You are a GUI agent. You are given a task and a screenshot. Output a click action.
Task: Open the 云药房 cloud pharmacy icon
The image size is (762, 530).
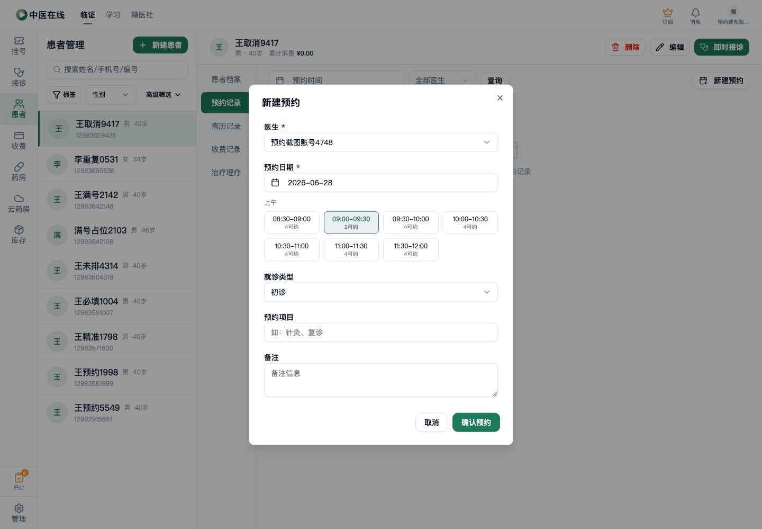[19, 204]
